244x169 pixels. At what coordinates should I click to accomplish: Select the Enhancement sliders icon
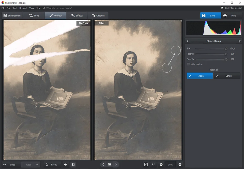click(5, 15)
